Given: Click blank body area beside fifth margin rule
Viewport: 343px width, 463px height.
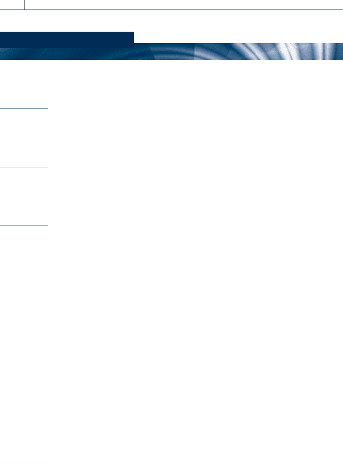Looking at the screenshot, I should [196, 412].
